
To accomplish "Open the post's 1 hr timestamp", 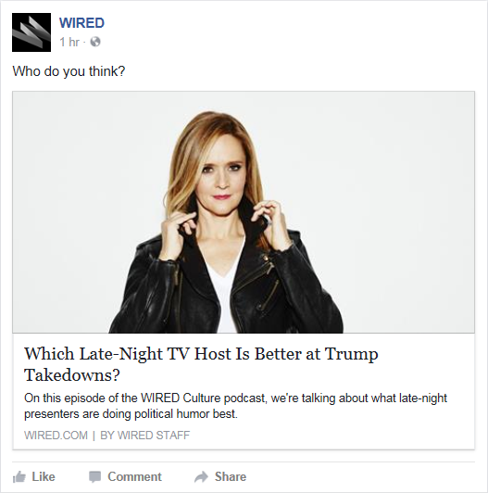I will pos(69,42).
